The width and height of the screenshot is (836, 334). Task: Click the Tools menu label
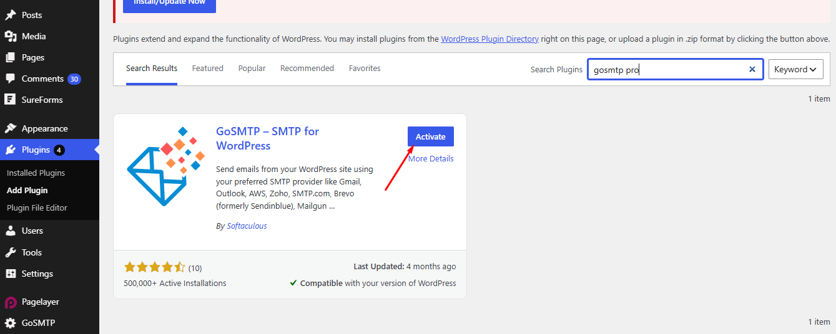[32, 252]
